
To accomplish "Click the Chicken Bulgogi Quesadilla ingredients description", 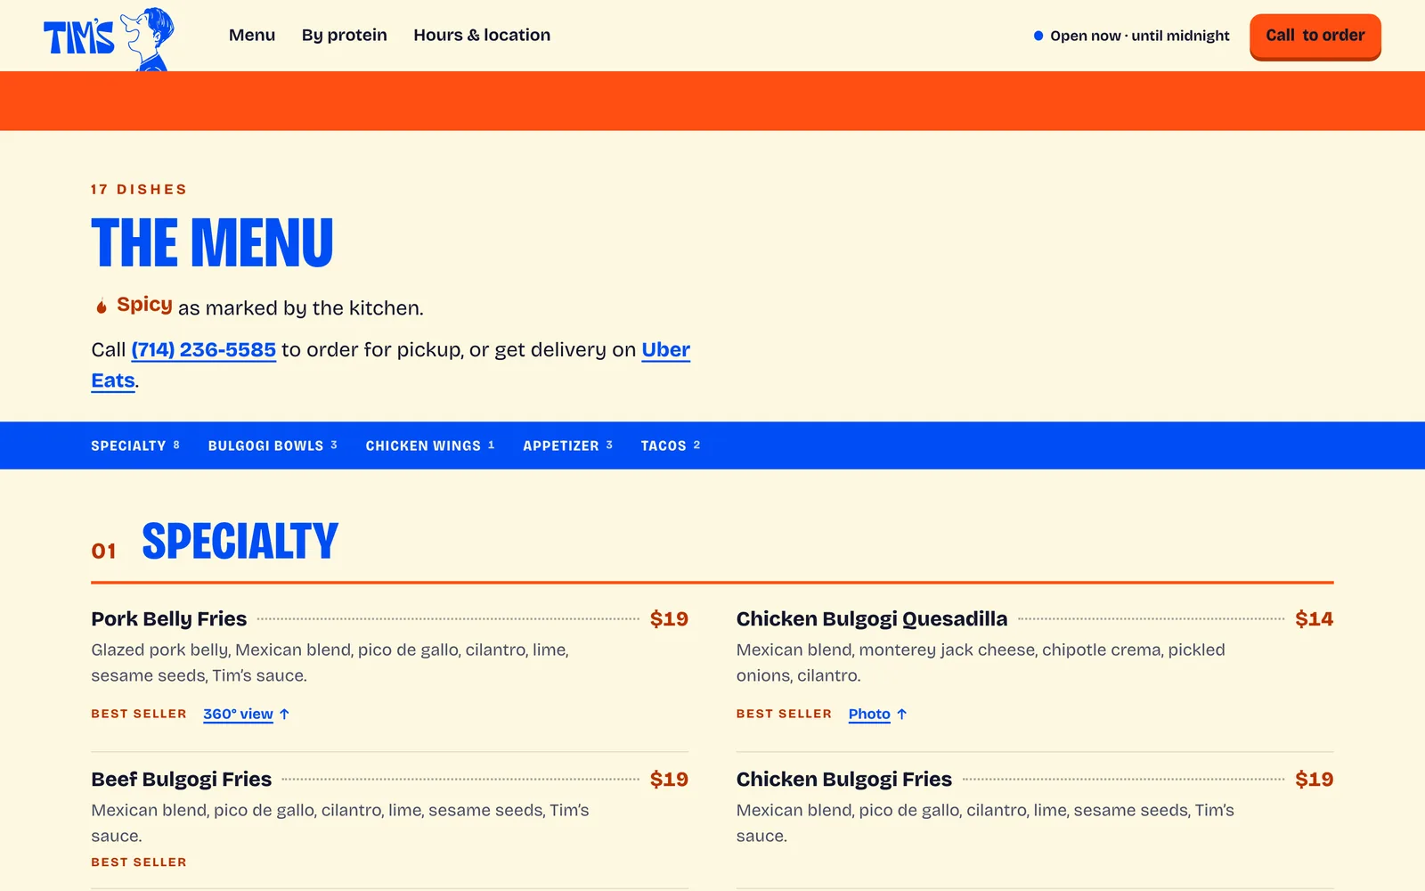I will 981,662.
